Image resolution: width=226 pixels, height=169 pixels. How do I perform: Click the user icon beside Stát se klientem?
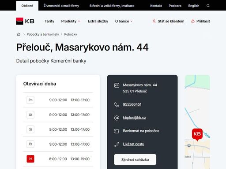click(154, 21)
